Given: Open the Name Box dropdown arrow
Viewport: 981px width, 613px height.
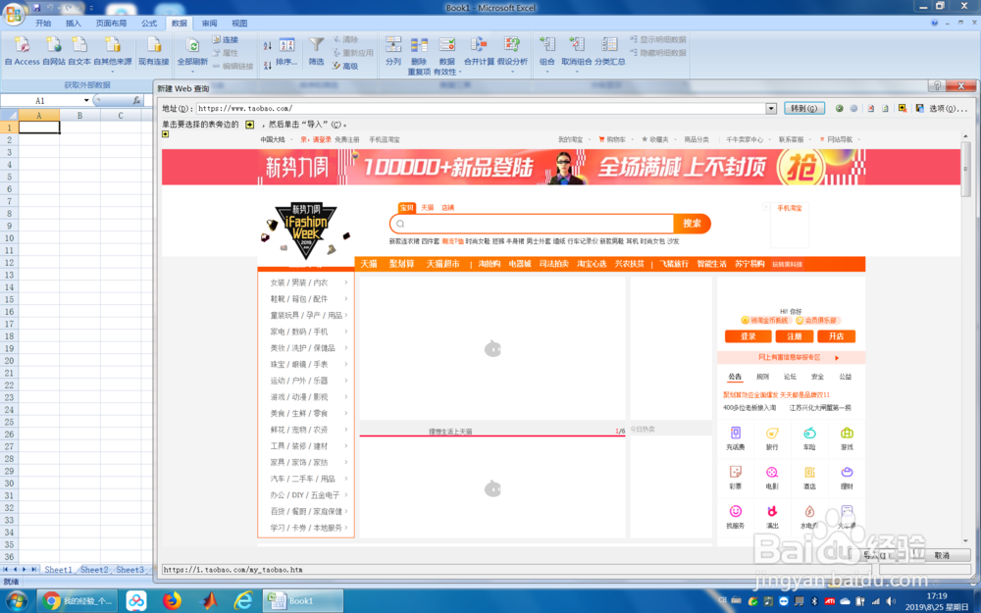Looking at the screenshot, I should 86,100.
